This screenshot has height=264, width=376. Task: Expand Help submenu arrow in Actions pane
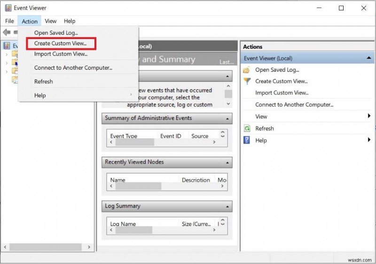[369, 140]
